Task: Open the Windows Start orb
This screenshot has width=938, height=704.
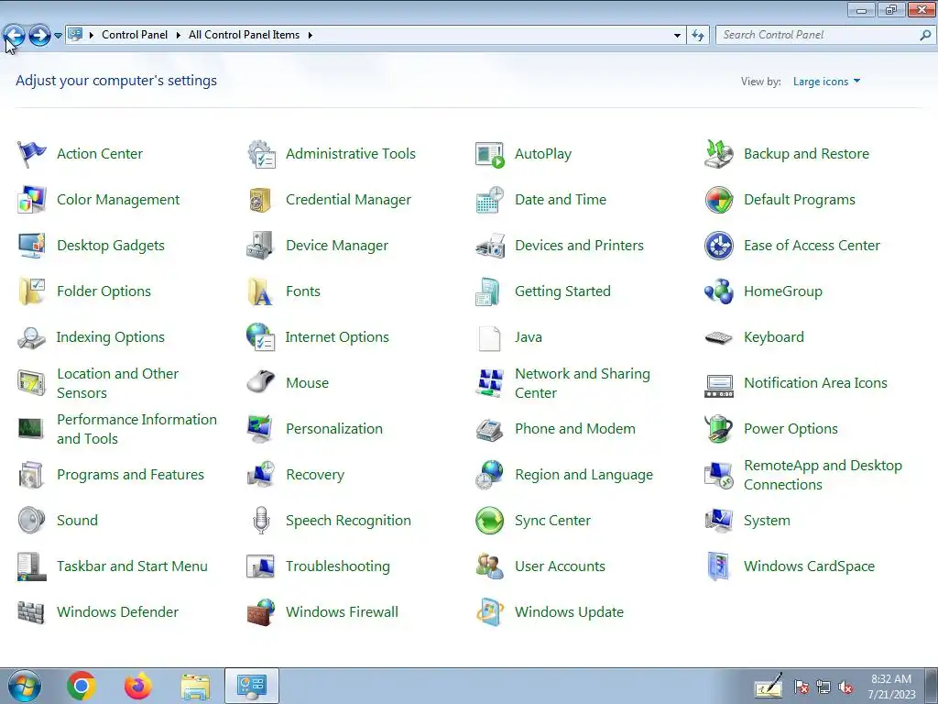Action: click(x=25, y=686)
